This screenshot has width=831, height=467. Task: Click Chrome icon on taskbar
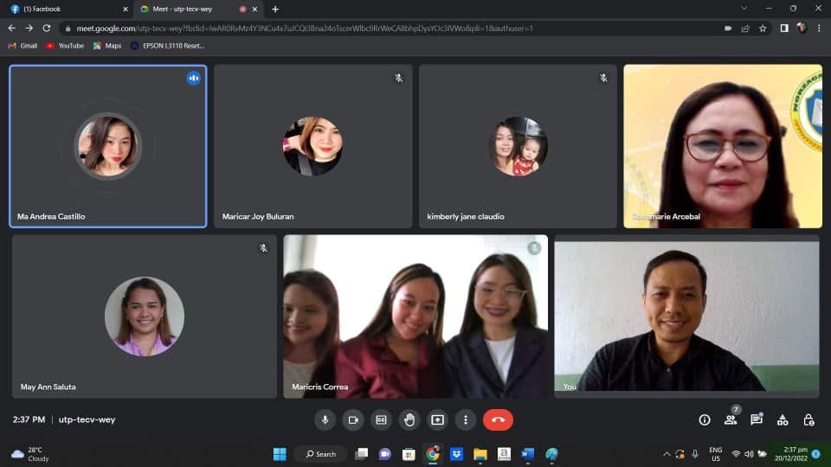click(433, 454)
